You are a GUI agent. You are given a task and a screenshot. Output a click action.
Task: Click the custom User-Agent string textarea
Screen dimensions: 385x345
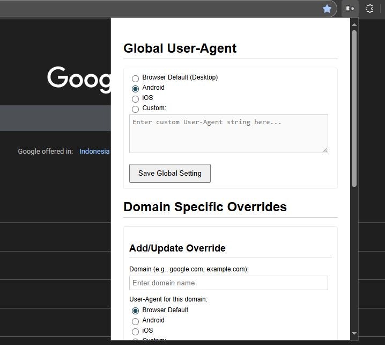[x=228, y=134]
